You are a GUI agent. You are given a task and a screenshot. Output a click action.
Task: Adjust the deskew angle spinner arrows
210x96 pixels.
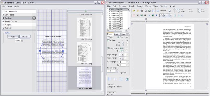(x=22, y=40)
